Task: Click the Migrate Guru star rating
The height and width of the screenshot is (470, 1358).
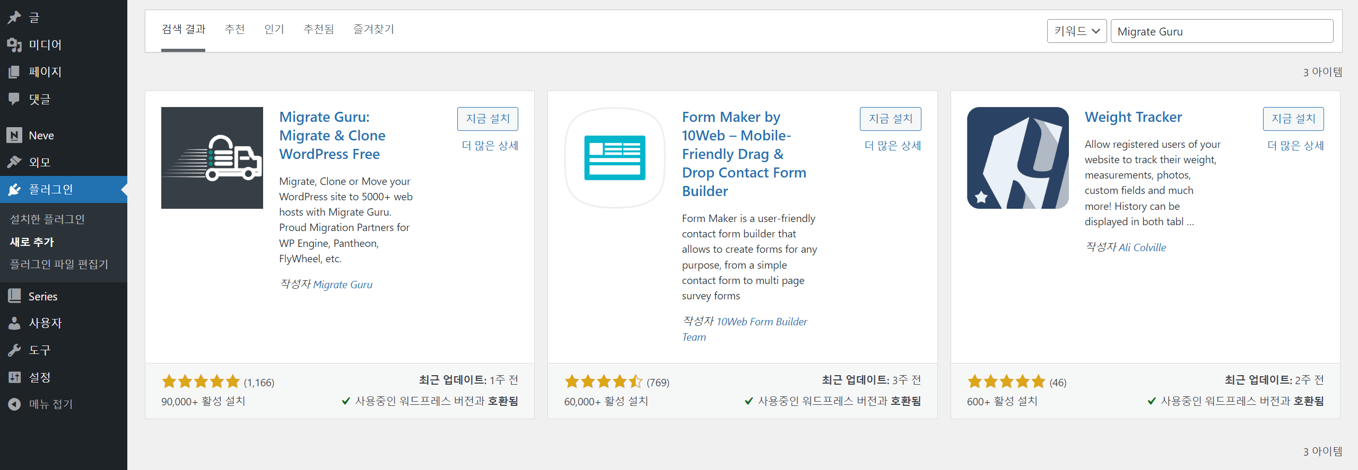Action: [x=201, y=382]
